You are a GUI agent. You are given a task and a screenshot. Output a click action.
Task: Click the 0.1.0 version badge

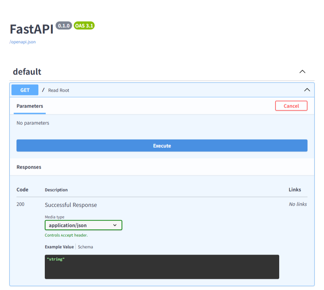pyautogui.click(x=64, y=26)
